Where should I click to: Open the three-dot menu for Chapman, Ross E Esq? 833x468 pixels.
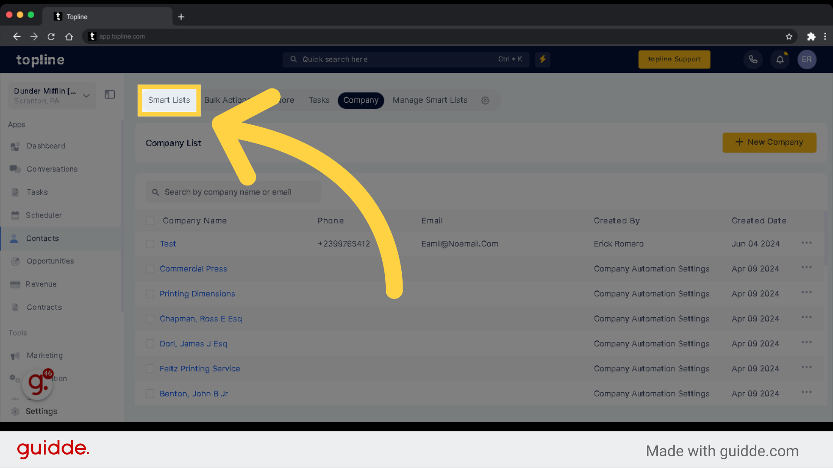pyautogui.click(x=807, y=317)
